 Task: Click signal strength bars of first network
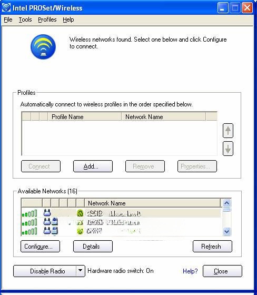pyautogui.click(x=29, y=213)
